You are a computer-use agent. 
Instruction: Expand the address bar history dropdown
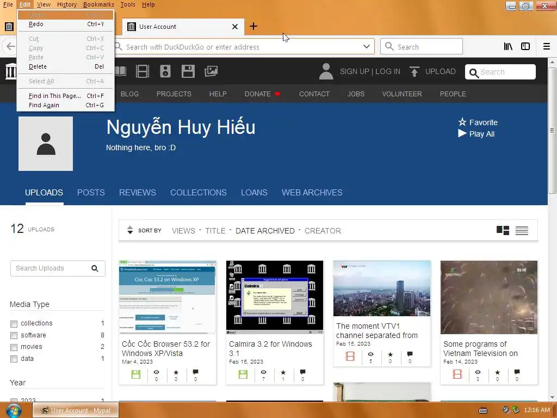point(367,47)
